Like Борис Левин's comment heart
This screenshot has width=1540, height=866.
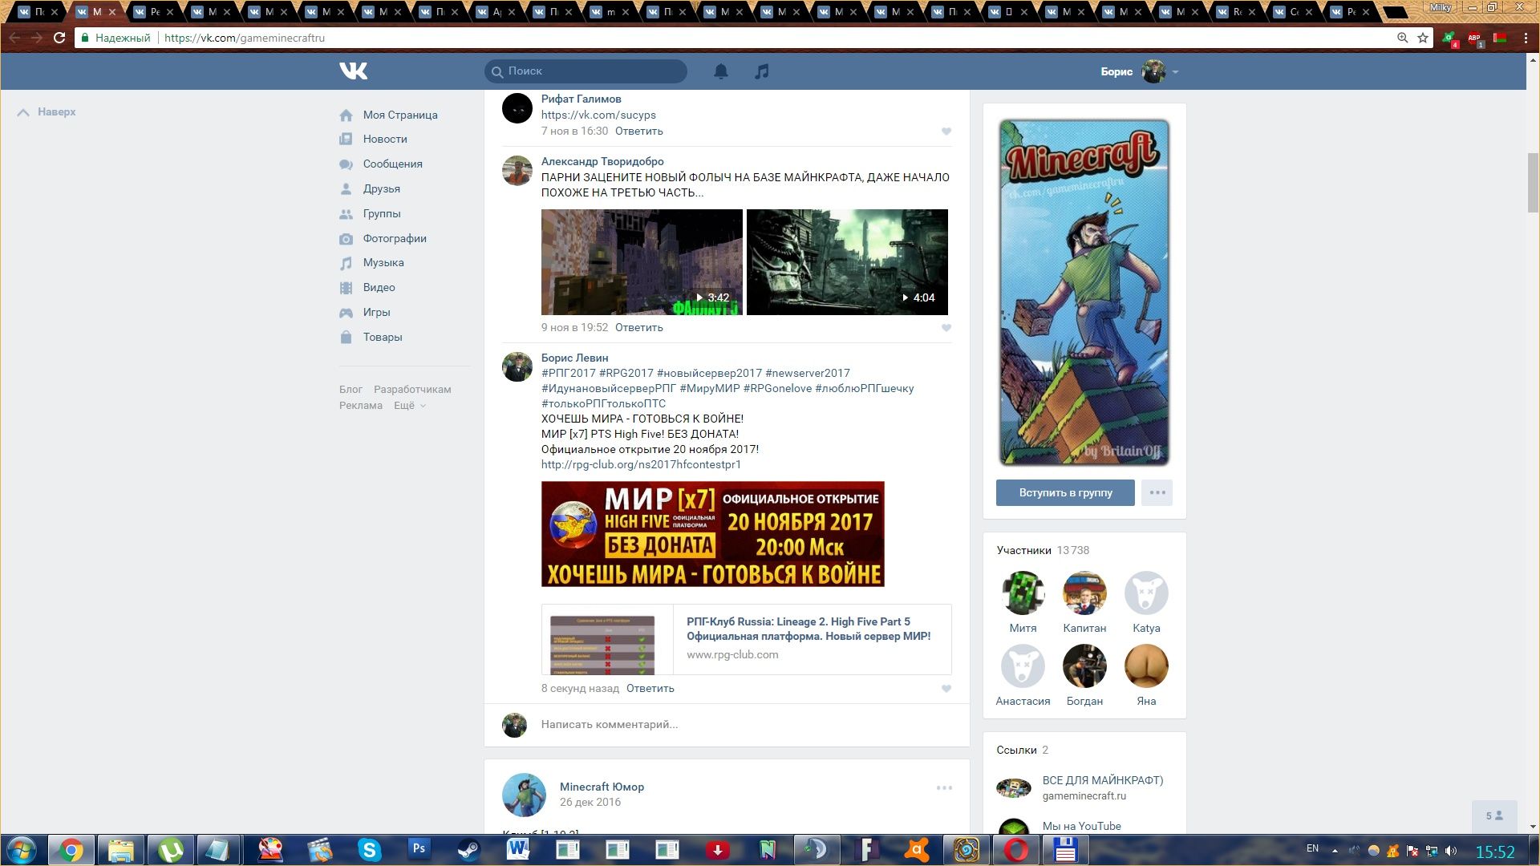tap(946, 689)
